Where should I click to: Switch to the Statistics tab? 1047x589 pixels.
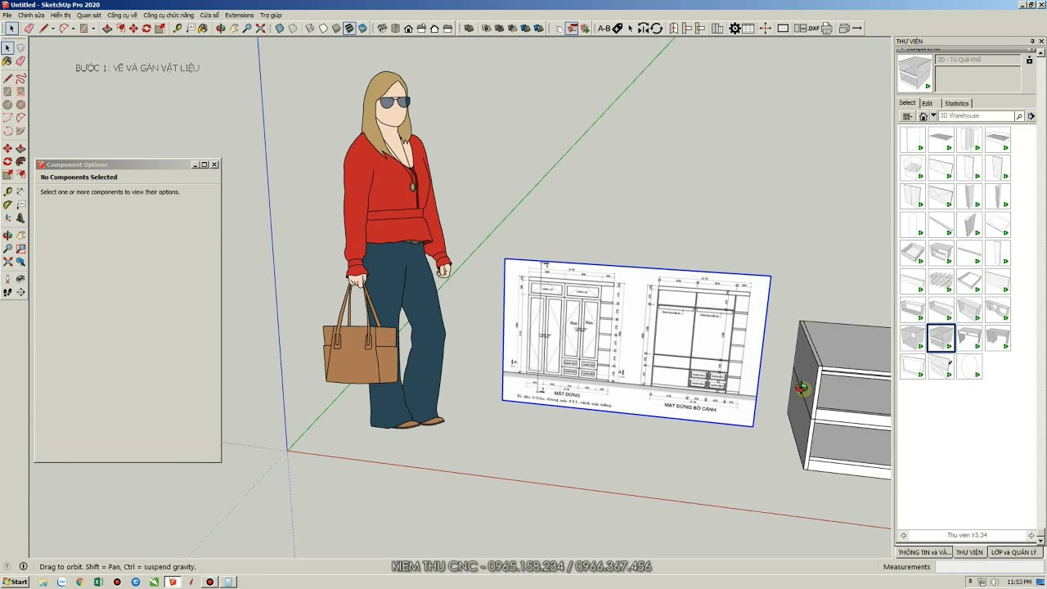[x=956, y=103]
